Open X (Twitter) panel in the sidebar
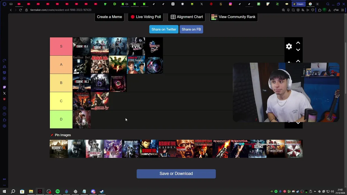 click(x=4, y=93)
